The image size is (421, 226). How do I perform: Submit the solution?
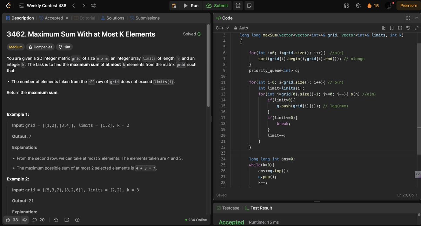pos(217,6)
